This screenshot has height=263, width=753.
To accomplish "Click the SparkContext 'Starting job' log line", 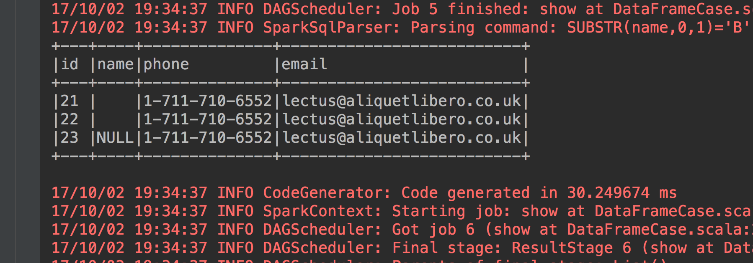I will (401, 211).
